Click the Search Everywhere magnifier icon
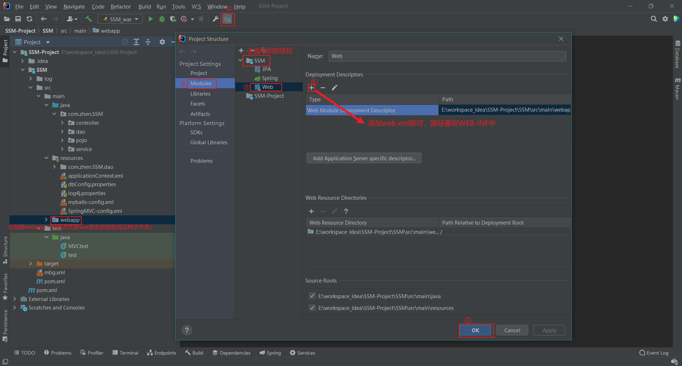682x366 pixels. point(654,19)
